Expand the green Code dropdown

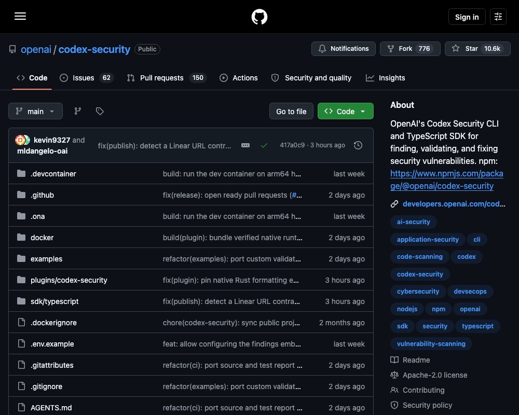(x=346, y=111)
